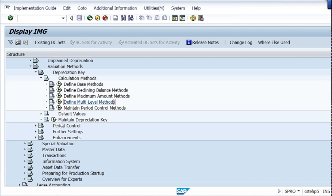
Task: Collapse the command field arrow toggle
Action: 72,18
